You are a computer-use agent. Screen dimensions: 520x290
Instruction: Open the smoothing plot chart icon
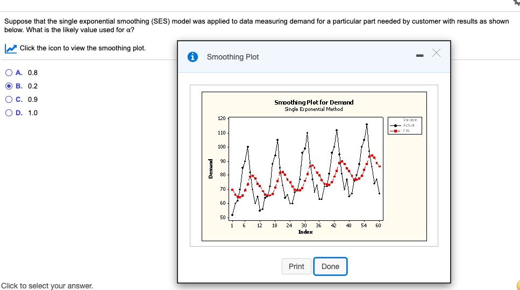(x=11, y=49)
